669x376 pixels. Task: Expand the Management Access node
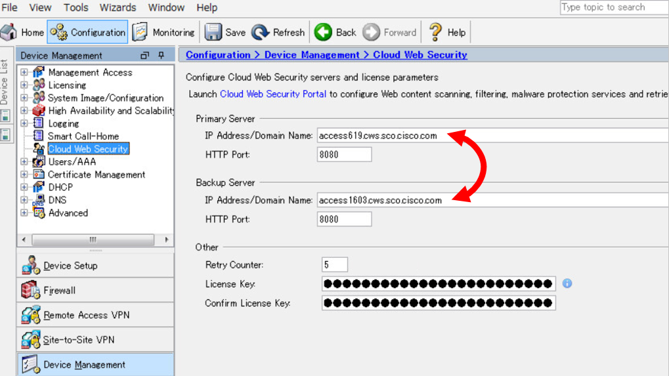24,72
